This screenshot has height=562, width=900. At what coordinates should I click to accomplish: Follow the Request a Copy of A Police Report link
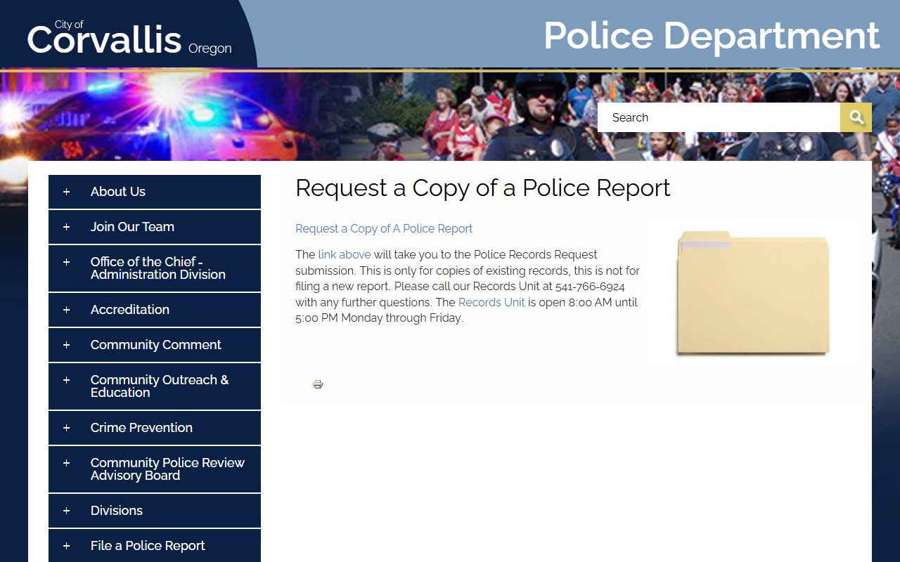pyautogui.click(x=384, y=229)
